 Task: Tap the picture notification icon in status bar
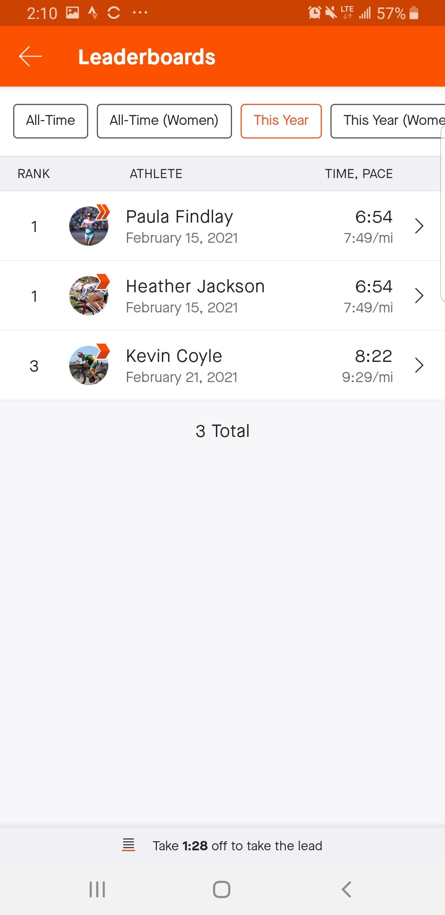coord(73,13)
